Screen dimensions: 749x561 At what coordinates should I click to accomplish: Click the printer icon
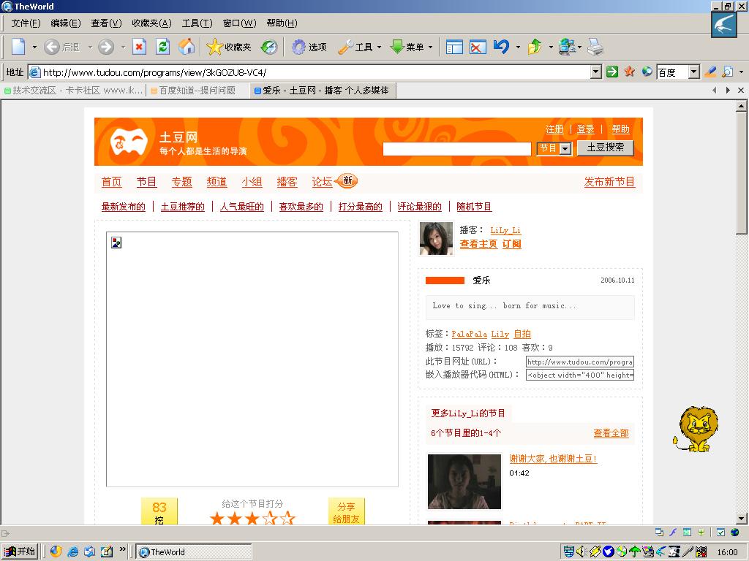pyautogui.click(x=595, y=47)
